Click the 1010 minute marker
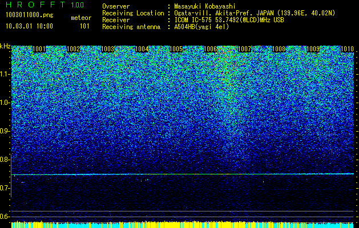 [x=348, y=49]
